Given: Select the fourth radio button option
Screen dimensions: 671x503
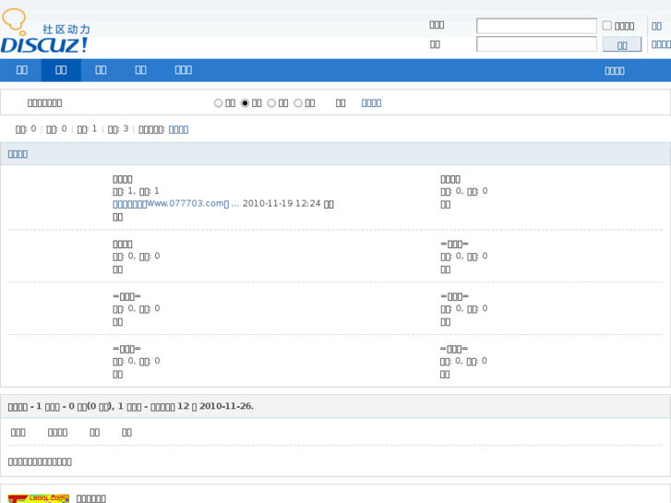Looking at the screenshot, I should tap(298, 103).
